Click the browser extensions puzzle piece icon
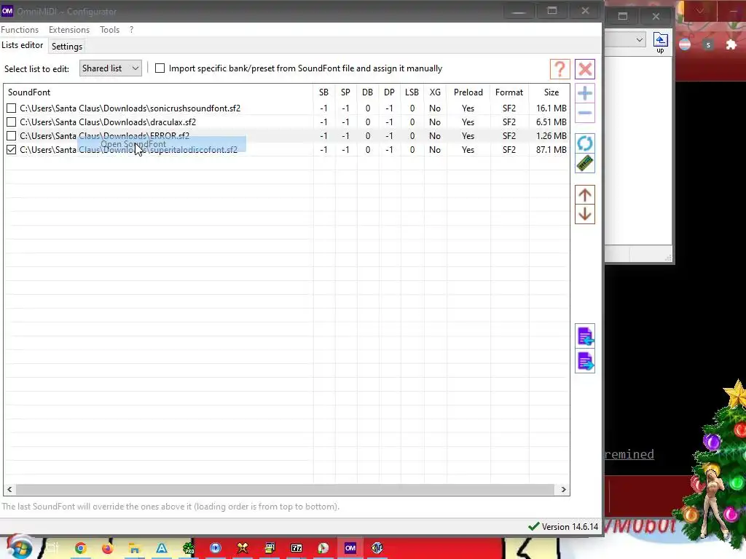Image resolution: width=746 pixels, height=559 pixels. (x=731, y=44)
